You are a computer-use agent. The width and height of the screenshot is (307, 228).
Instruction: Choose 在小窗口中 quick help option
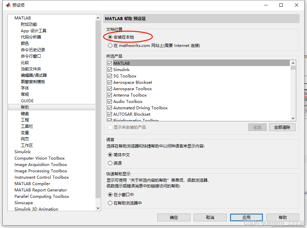pos(110,194)
